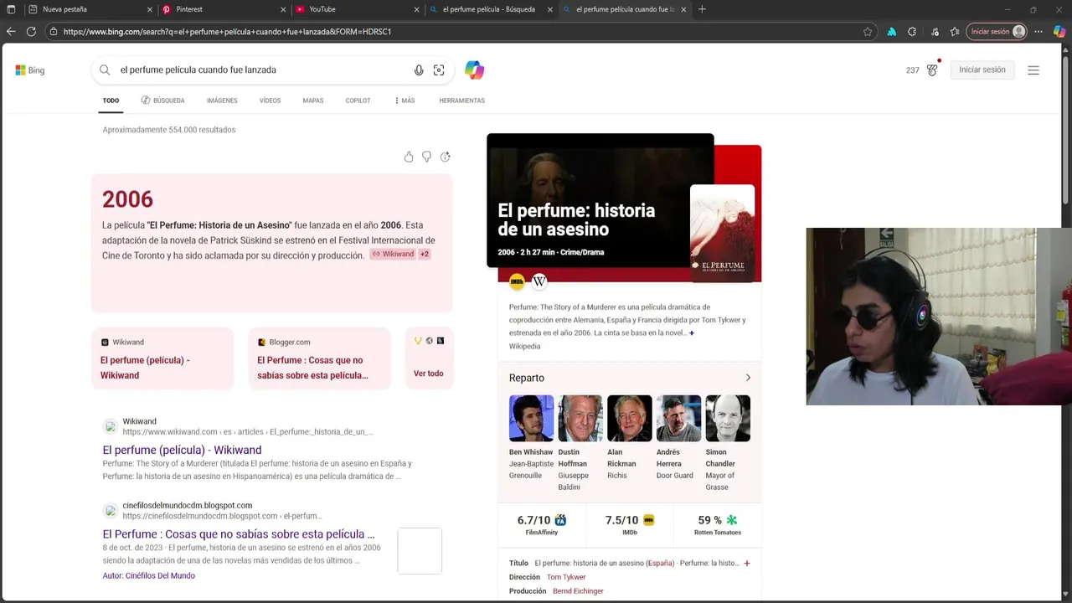Image resolution: width=1072 pixels, height=603 pixels.
Task: Expand the Wikipedia description plus sign
Action: coord(691,333)
